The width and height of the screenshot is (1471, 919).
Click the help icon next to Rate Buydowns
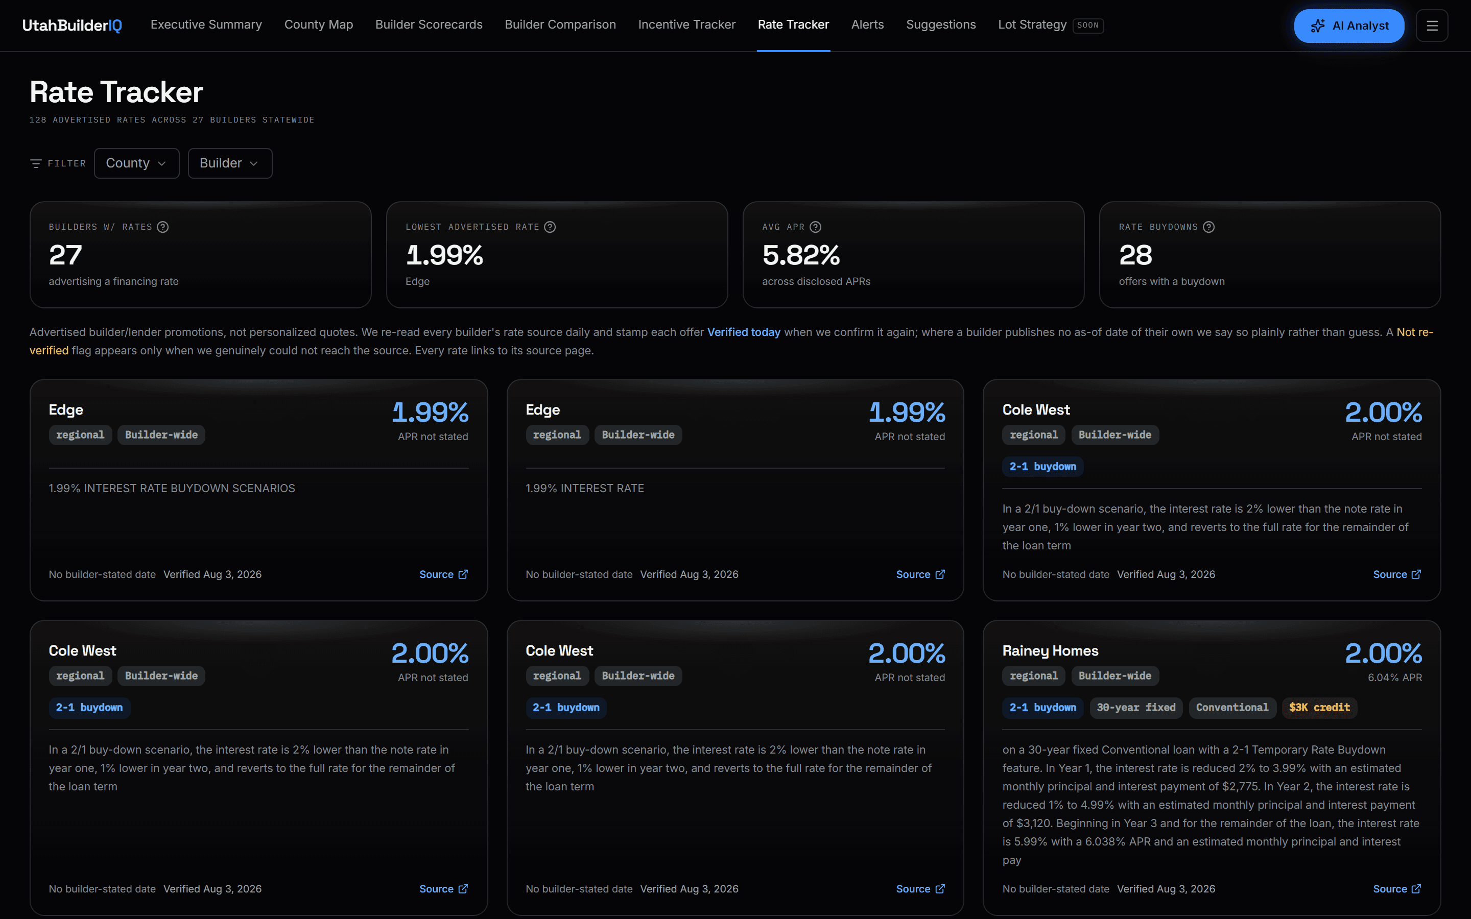[1208, 227]
